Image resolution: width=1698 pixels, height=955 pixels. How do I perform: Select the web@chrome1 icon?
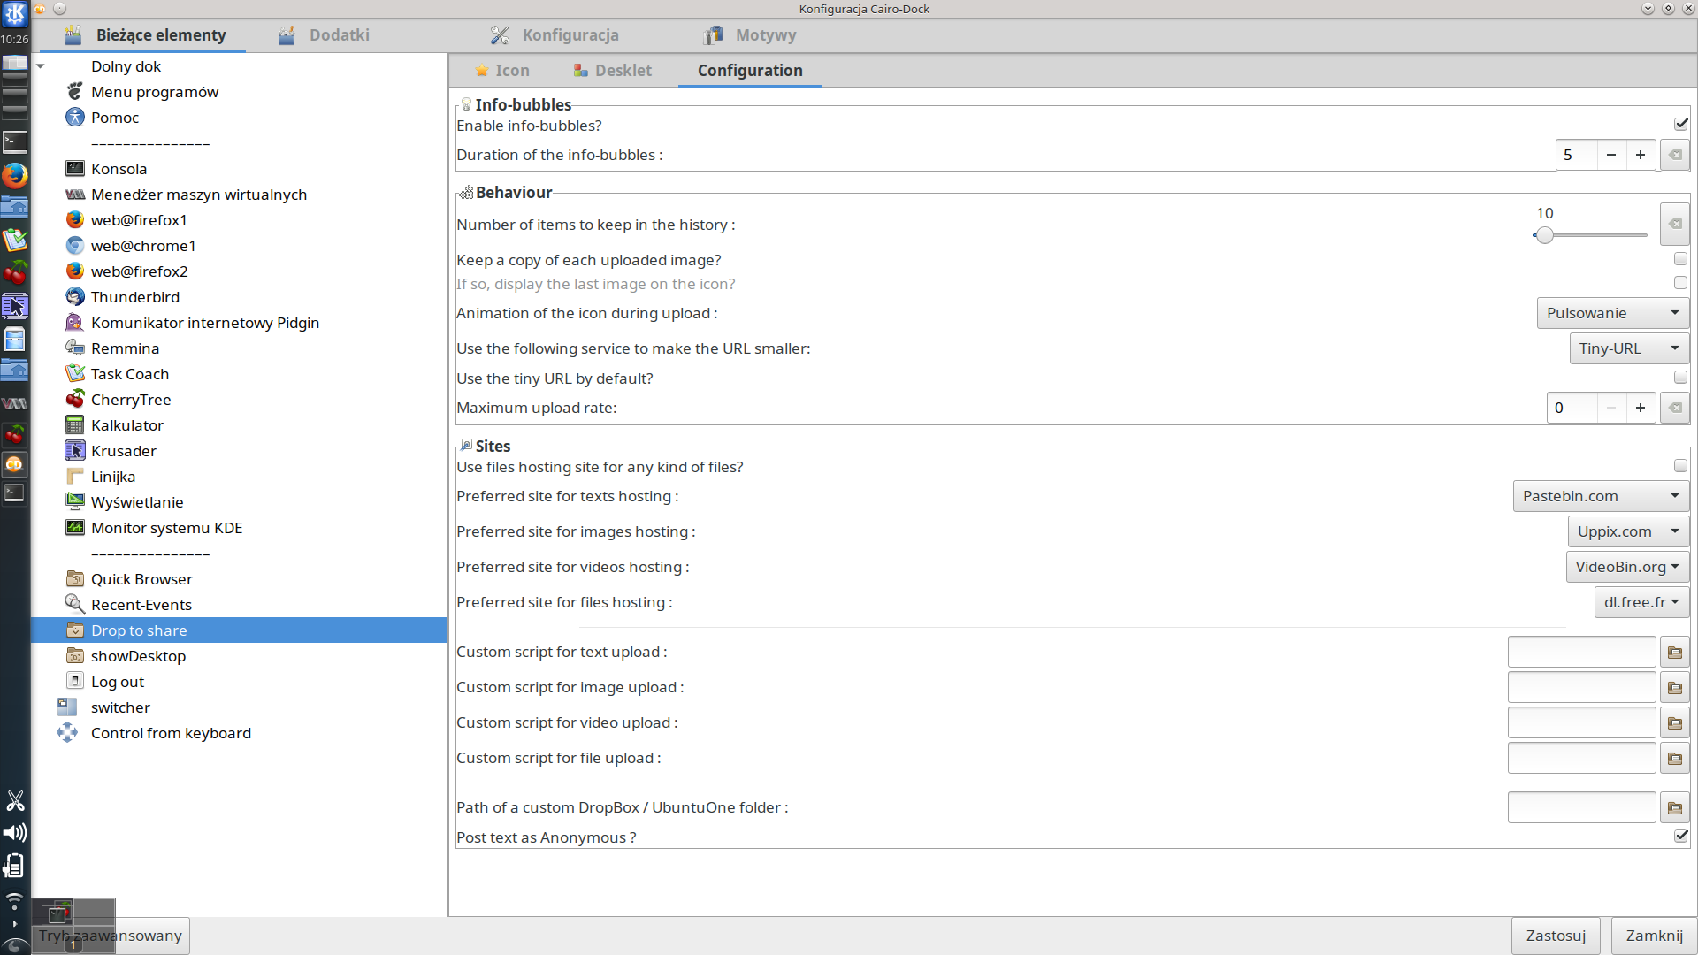tap(75, 245)
